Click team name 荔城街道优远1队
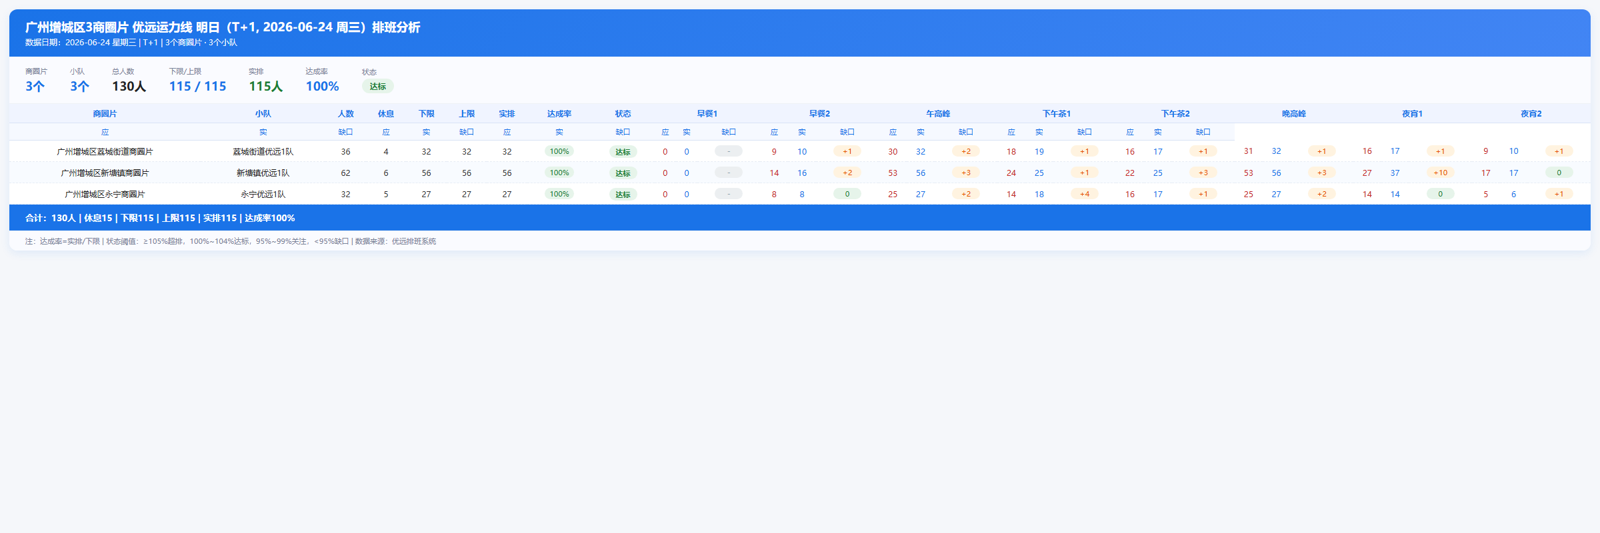This screenshot has width=1600, height=533. coord(263,152)
